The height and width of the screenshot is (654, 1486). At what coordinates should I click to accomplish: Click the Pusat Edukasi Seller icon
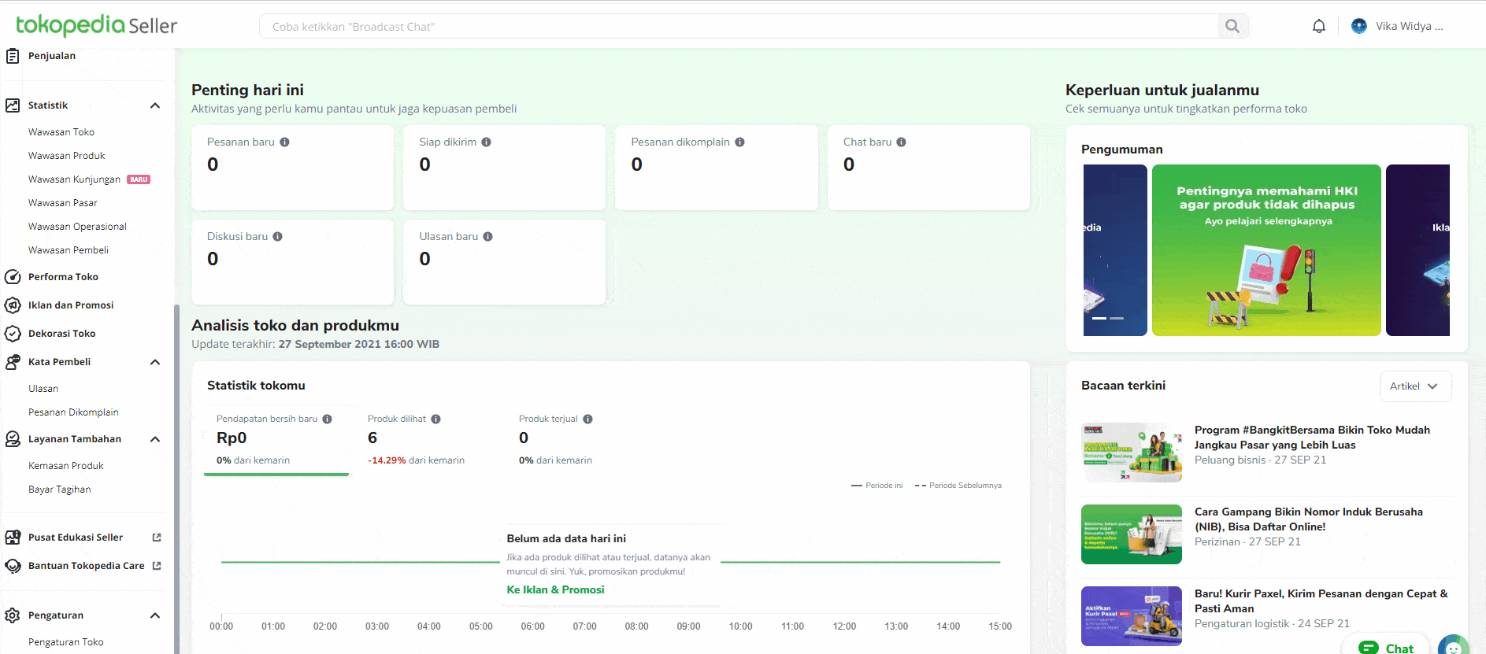tap(13, 538)
